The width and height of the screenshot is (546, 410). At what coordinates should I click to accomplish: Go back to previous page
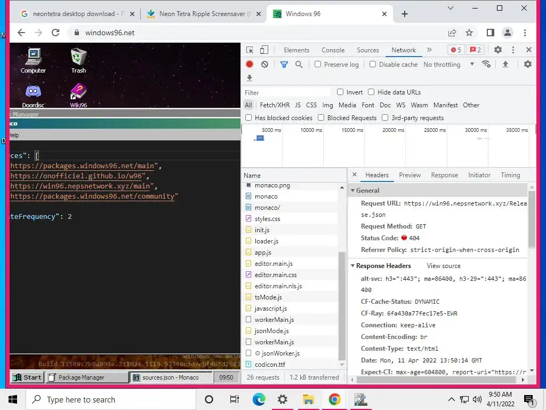pos(21,33)
